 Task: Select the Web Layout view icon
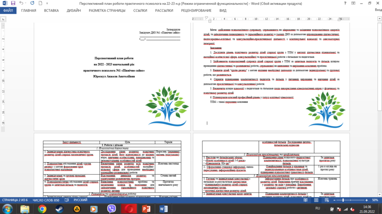click(x=327, y=200)
